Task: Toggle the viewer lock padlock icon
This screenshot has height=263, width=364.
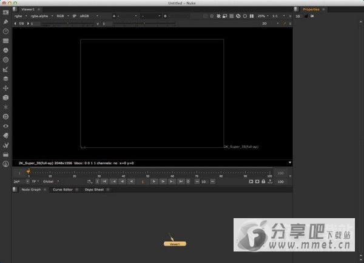Action: tap(263, 181)
